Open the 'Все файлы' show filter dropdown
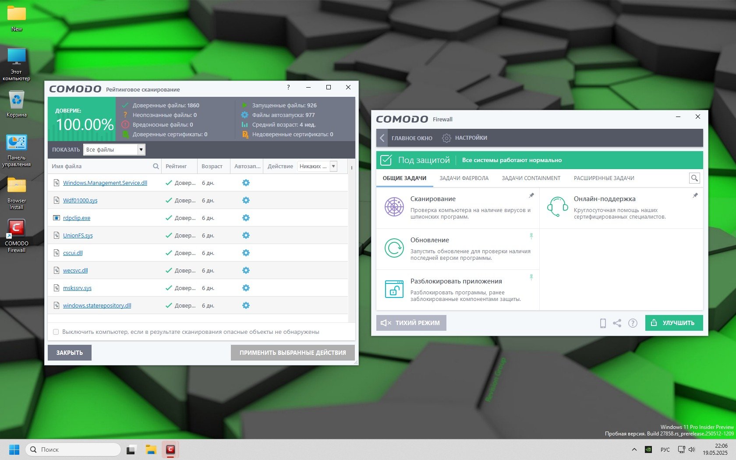The image size is (736, 460). click(x=141, y=150)
